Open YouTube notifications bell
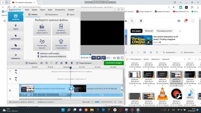This screenshot has width=201, height=113. pos(185,21)
